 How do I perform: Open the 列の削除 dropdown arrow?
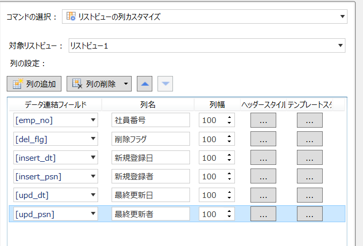(125, 83)
